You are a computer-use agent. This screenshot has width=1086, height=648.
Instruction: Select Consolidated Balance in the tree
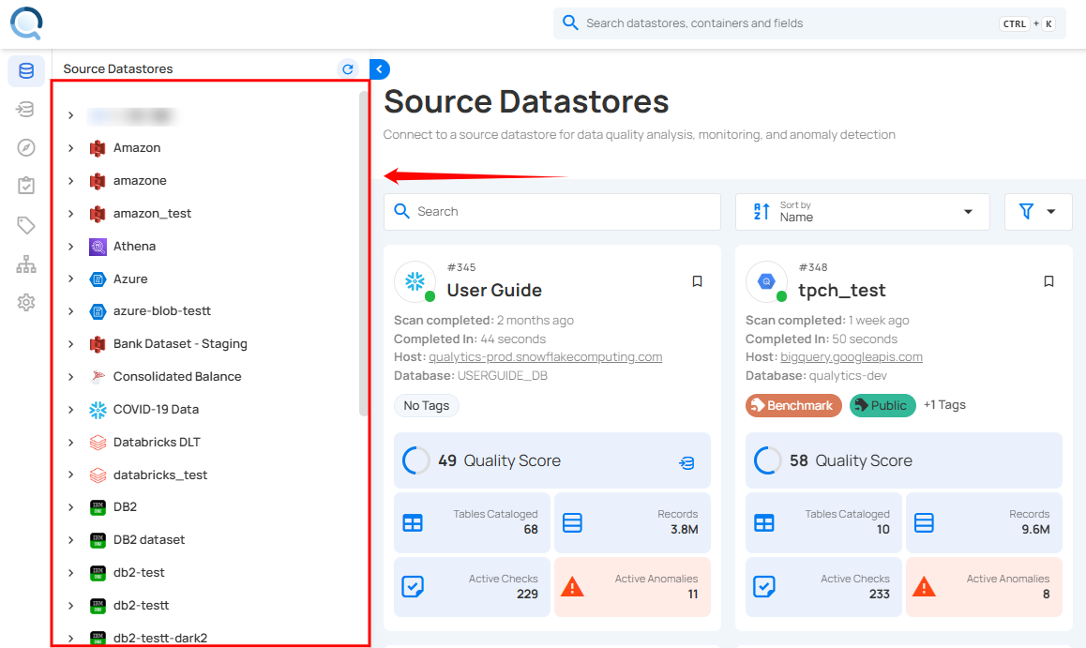click(x=177, y=377)
